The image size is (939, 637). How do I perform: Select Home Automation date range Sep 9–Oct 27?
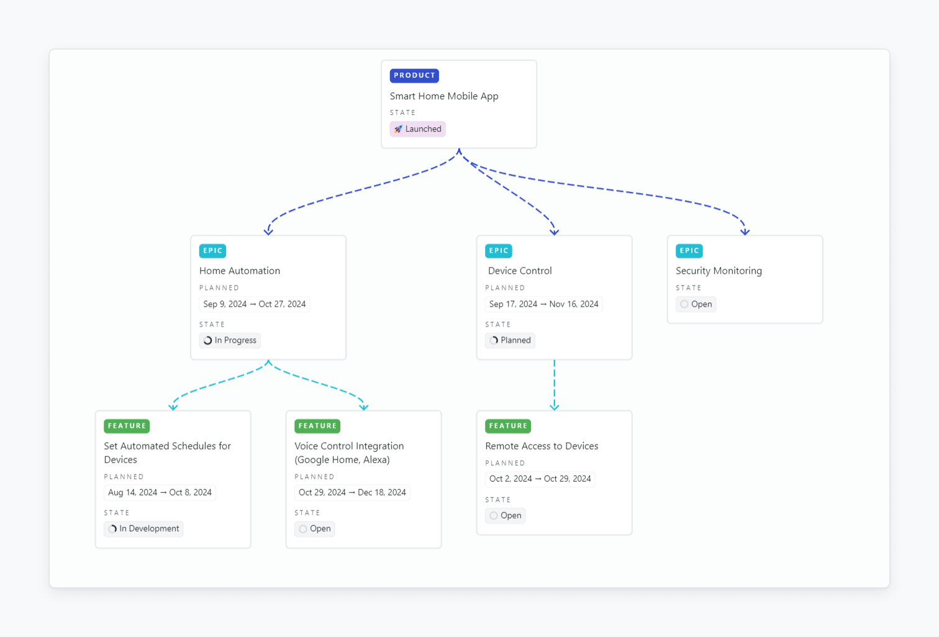click(255, 304)
